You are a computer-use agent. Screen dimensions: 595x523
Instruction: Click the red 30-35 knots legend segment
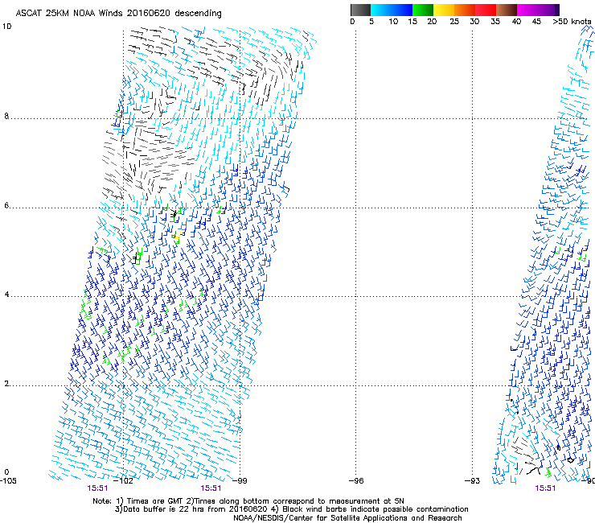click(x=486, y=10)
